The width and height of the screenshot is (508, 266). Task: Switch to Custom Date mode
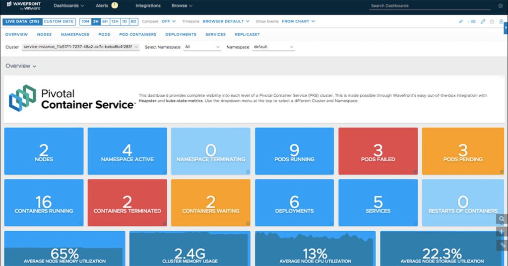59,21
